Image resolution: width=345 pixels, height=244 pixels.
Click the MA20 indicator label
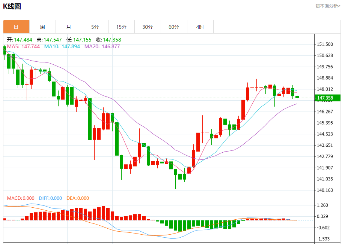(102, 46)
